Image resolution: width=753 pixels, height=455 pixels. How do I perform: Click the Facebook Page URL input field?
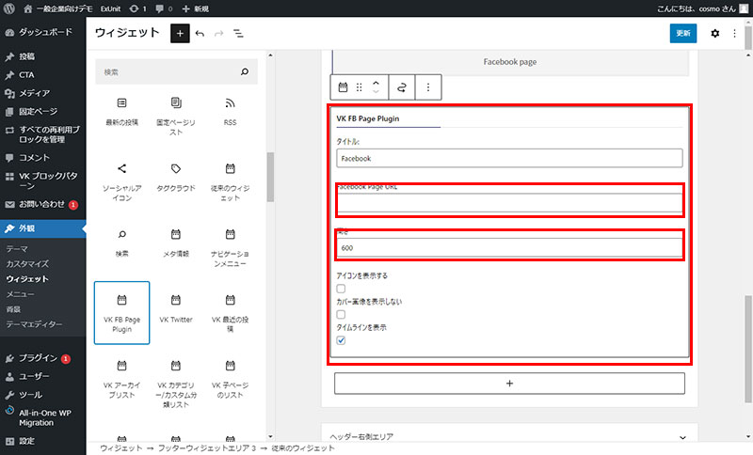pos(509,201)
